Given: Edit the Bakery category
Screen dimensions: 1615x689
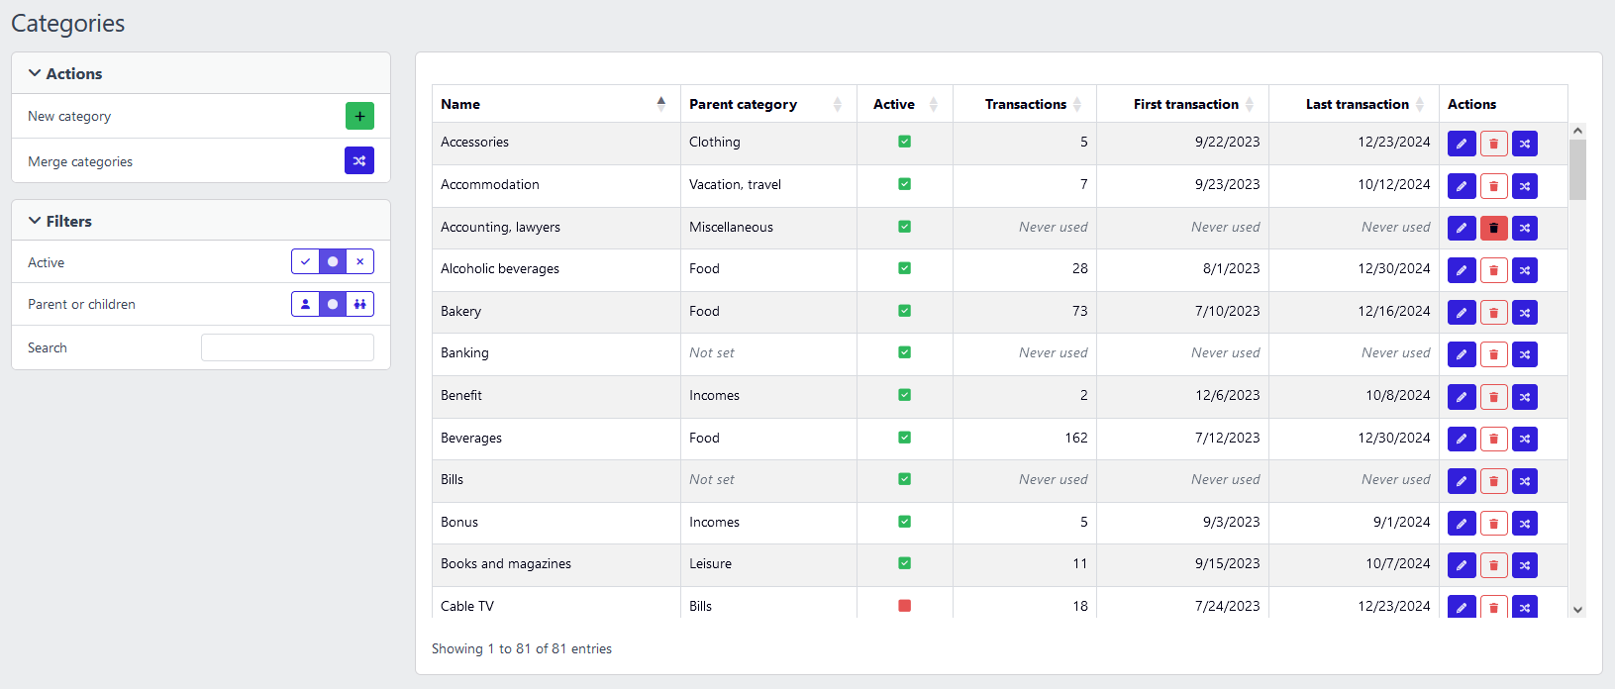Looking at the screenshot, I should pos(1462,313).
